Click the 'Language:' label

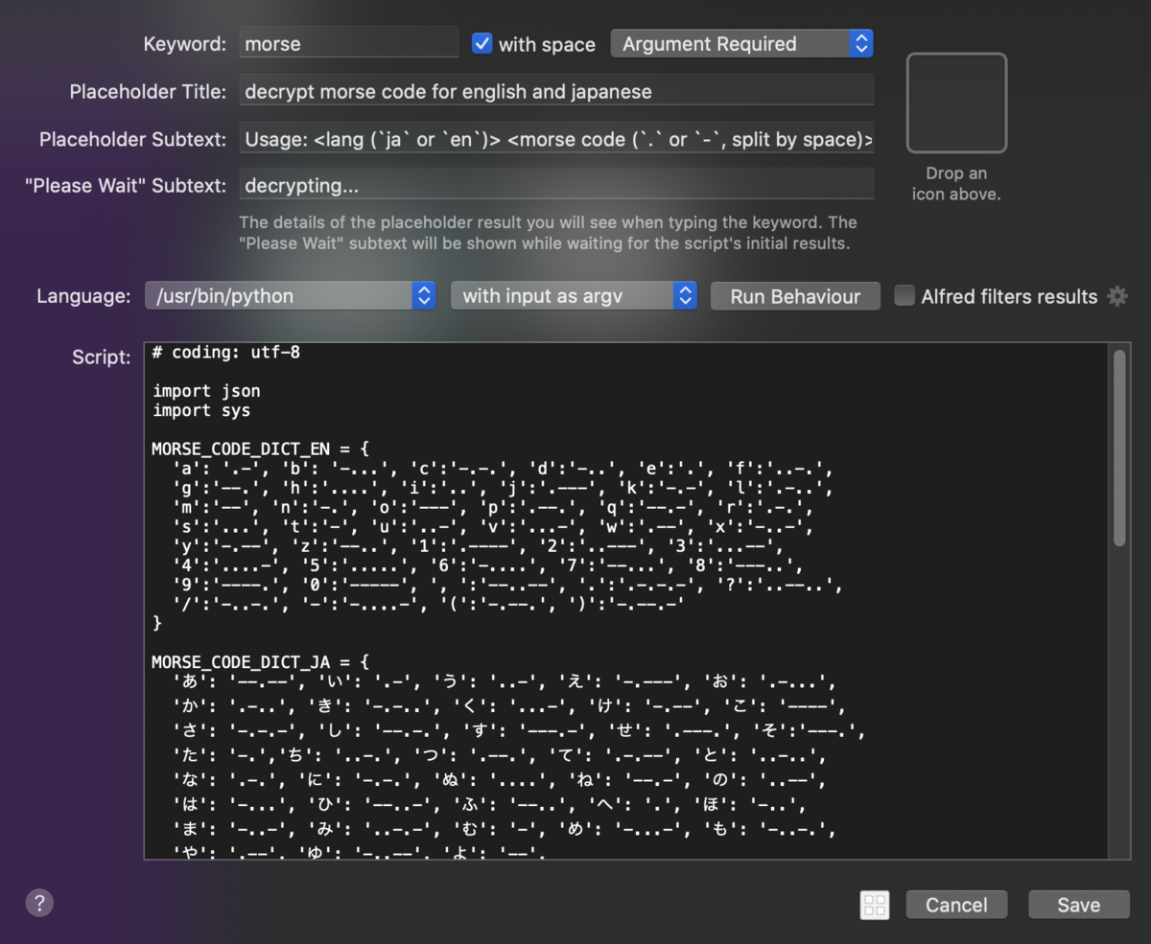click(83, 296)
